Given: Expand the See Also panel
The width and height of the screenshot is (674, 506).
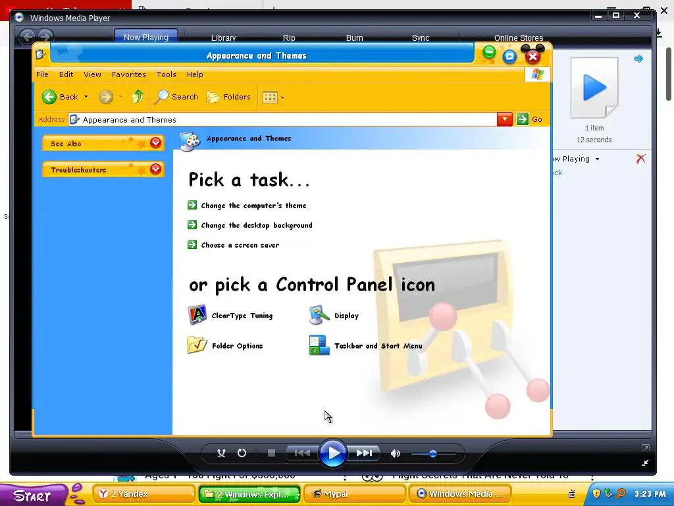Looking at the screenshot, I should [x=155, y=143].
